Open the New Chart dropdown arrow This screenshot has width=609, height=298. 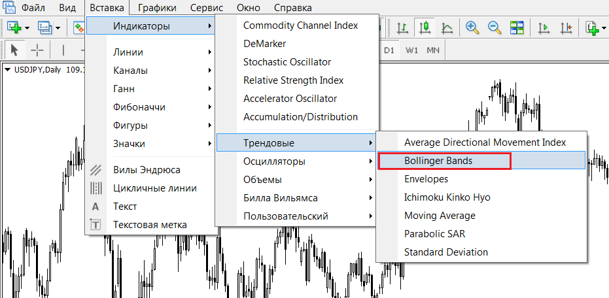pyautogui.click(x=27, y=27)
